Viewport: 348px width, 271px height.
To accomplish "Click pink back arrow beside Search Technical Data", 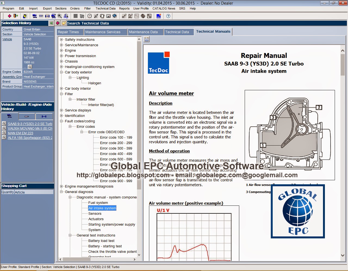I will (x=58, y=23).
